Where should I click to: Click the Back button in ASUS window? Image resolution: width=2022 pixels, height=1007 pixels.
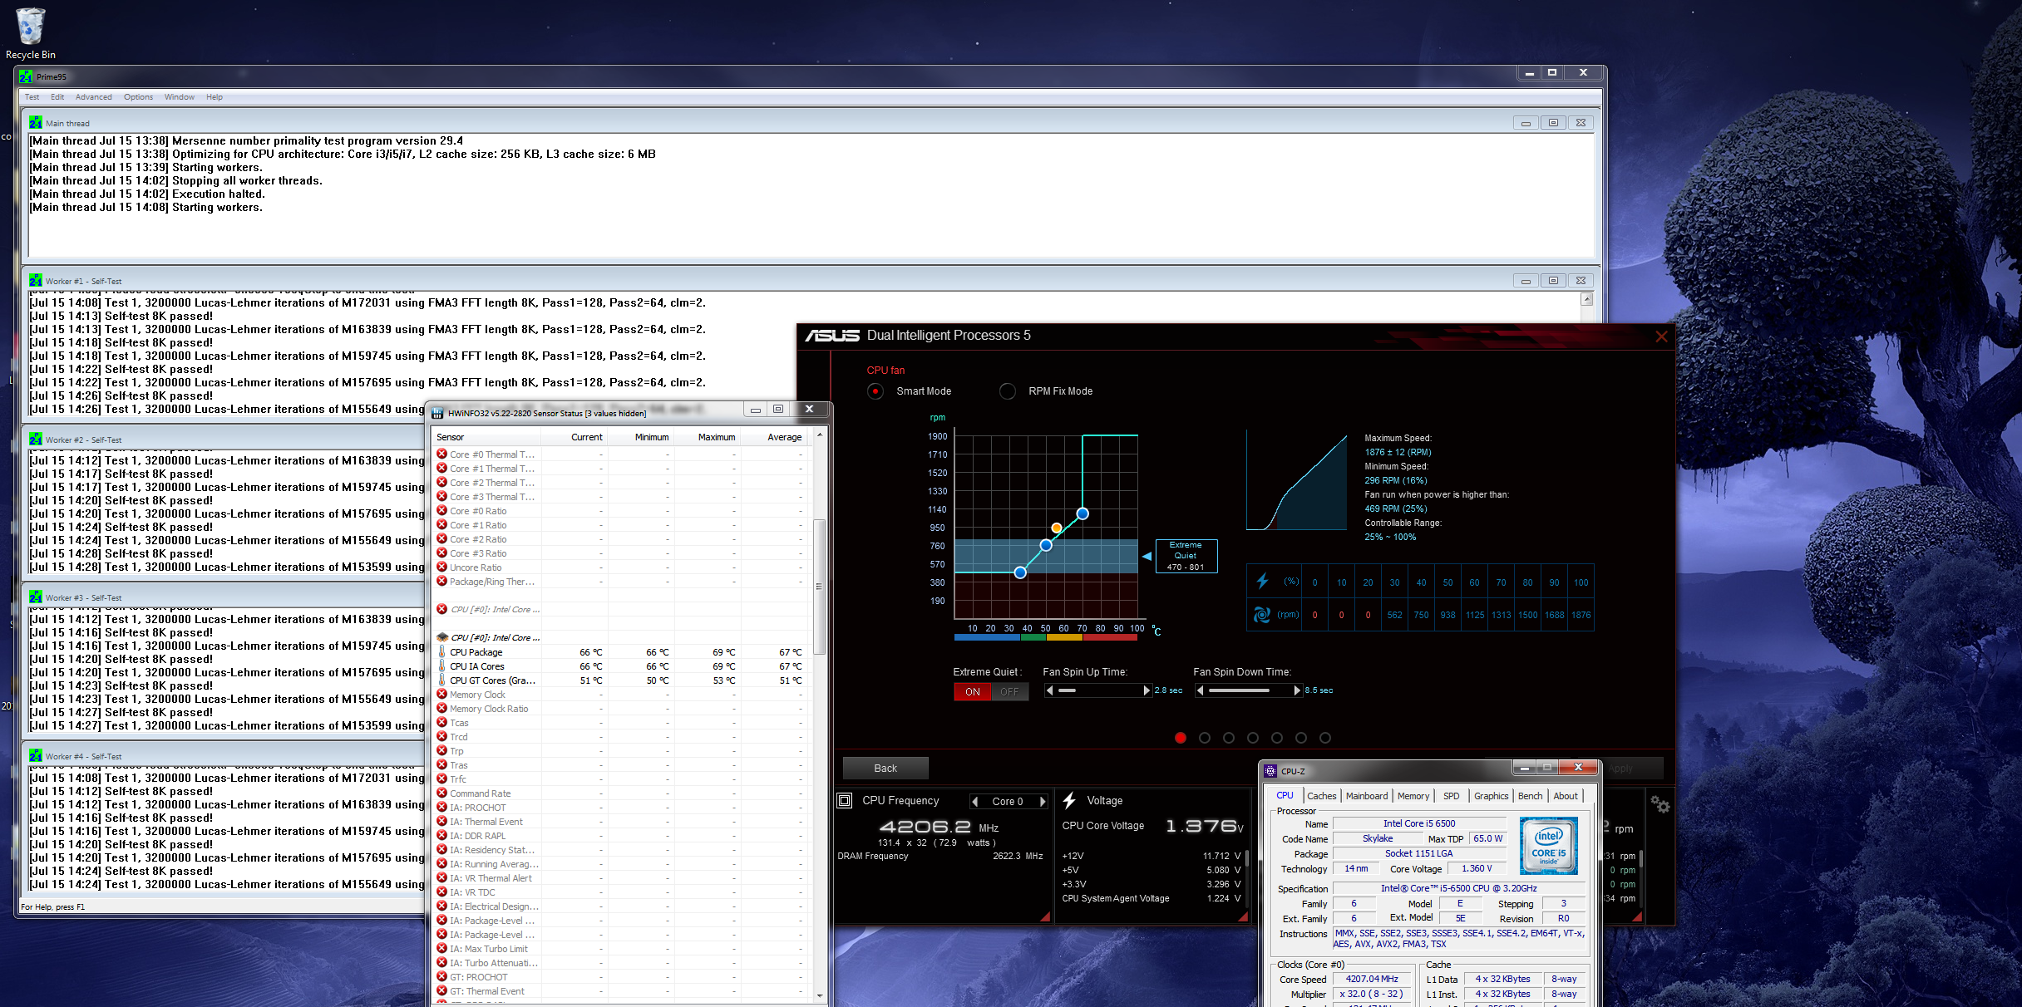[x=885, y=768]
